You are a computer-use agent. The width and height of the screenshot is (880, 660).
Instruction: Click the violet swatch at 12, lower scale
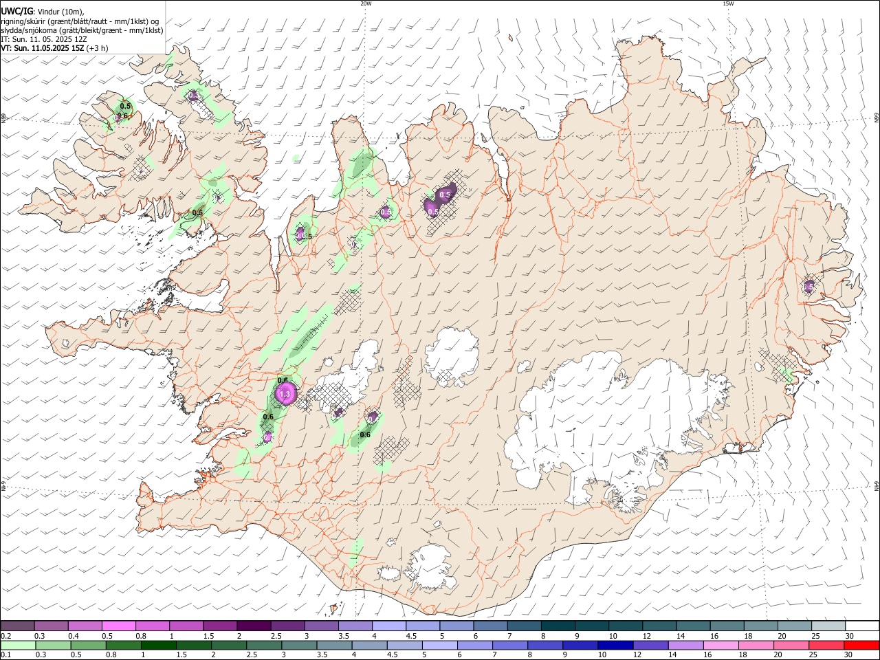coord(650,645)
